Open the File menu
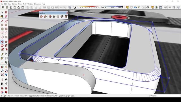Image resolution: width=181 pixels, height=102 pixels. (x=2, y=4)
